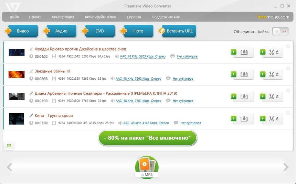Click the speaker icon on Звездные Войны row

coord(113,79)
